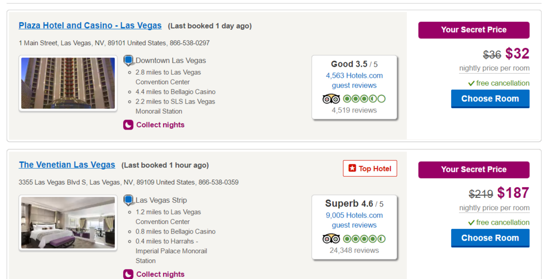Open The Venetian Las Vegas link
546x279 pixels.
tap(67, 165)
